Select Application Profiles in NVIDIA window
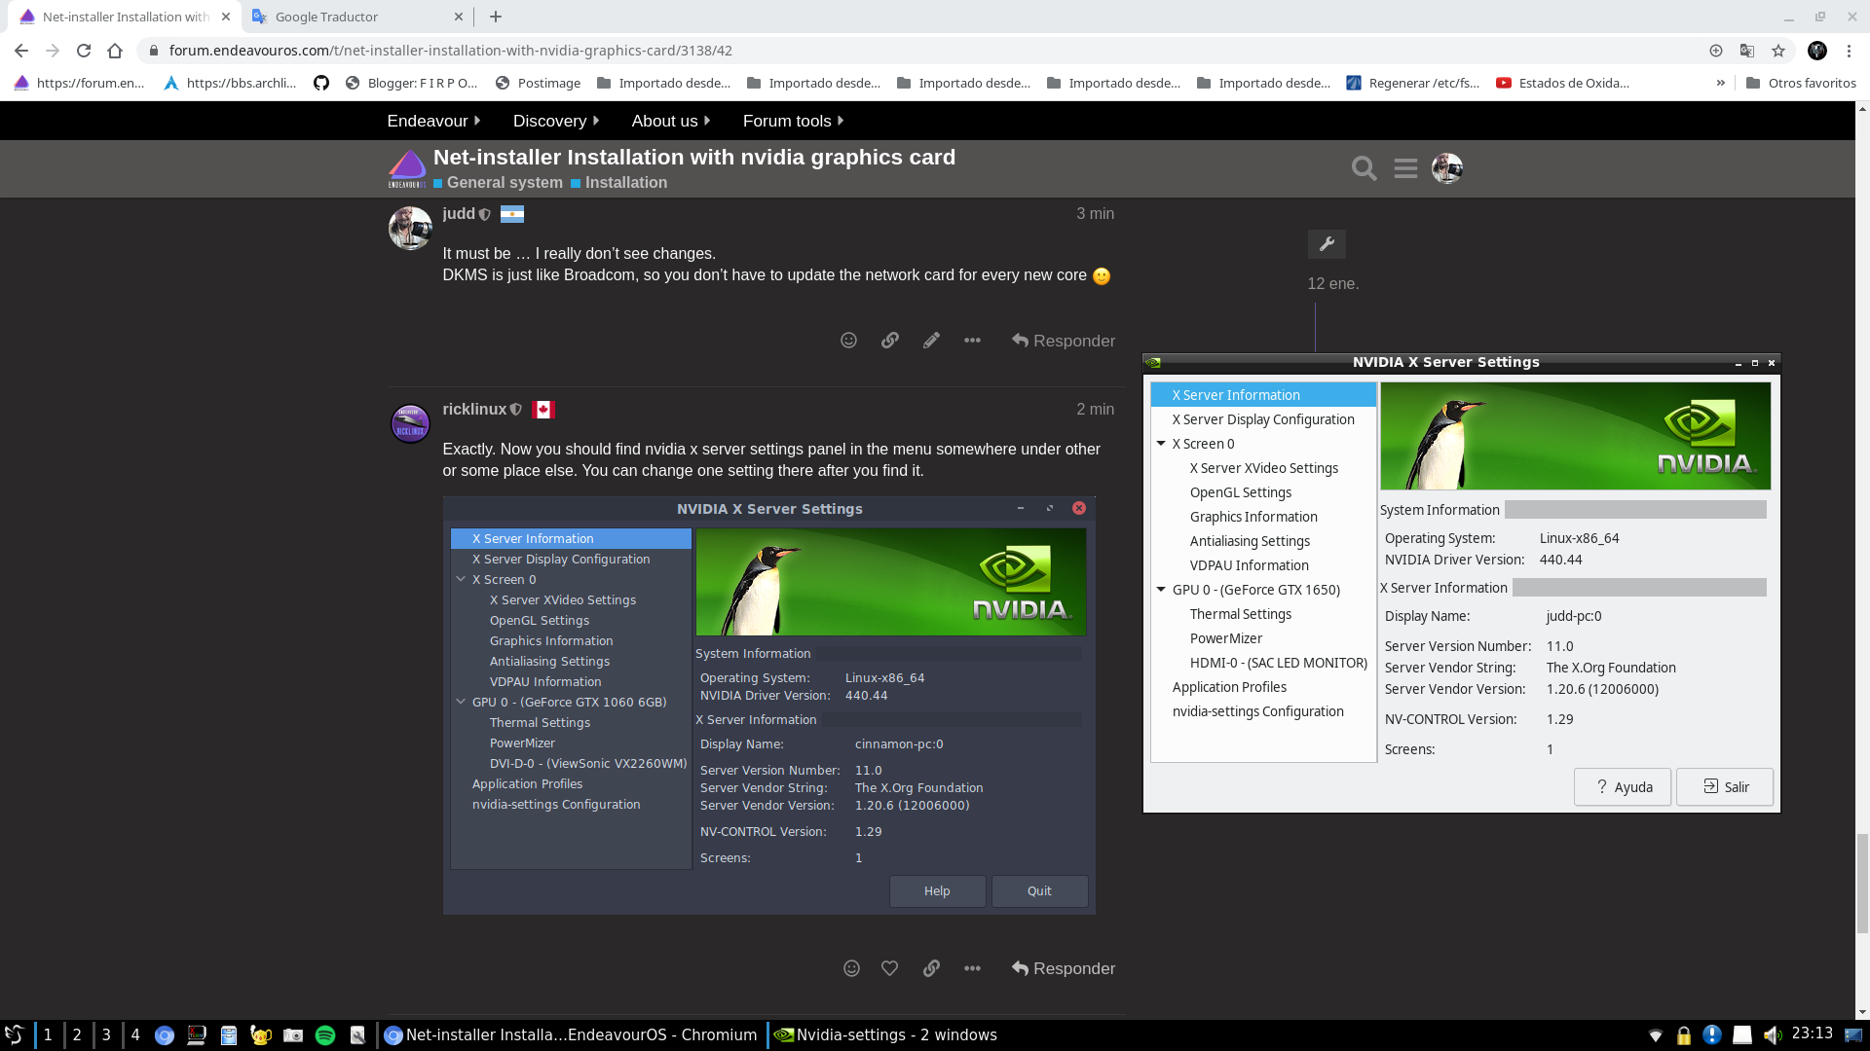The height and width of the screenshot is (1051, 1870). (1229, 687)
